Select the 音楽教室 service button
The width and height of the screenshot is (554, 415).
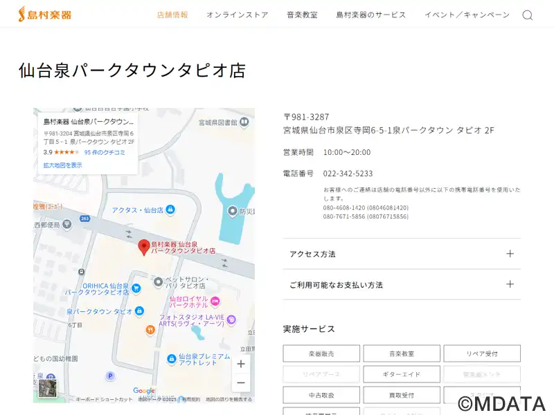point(402,353)
